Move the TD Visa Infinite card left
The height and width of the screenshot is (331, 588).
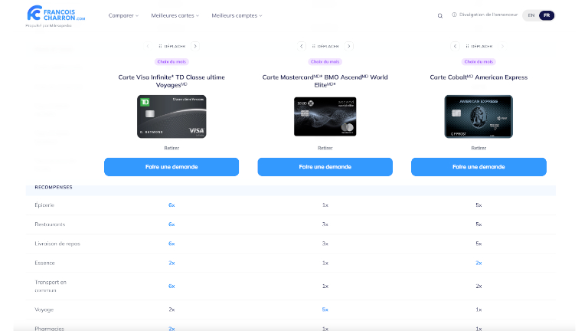(x=148, y=46)
